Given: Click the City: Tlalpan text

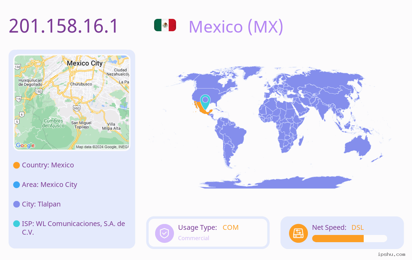Looking at the screenshot, I should pos(41,204).
